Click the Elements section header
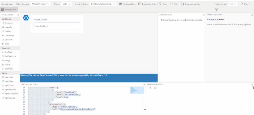This screenshot has width=254, height=115. [10, 48]
